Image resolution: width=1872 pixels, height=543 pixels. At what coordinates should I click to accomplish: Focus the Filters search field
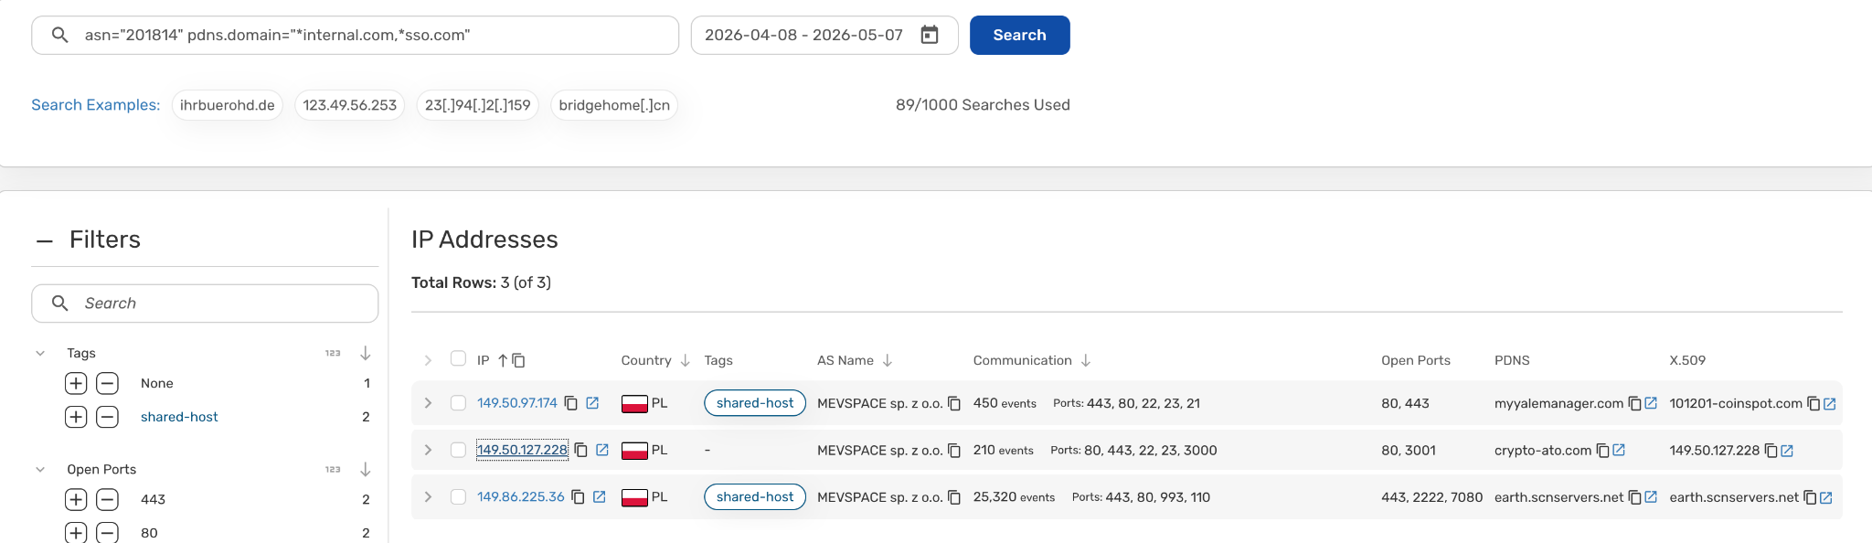point(205,303)
